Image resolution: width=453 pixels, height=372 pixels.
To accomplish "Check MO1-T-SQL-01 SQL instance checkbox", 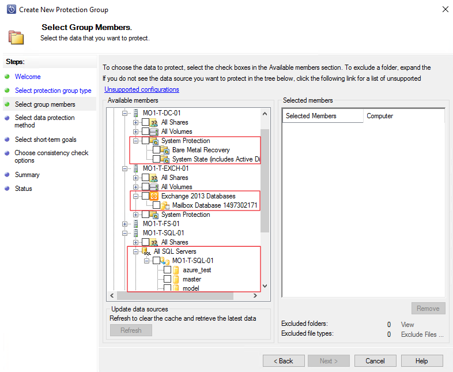I will click(x=157, y=261).
